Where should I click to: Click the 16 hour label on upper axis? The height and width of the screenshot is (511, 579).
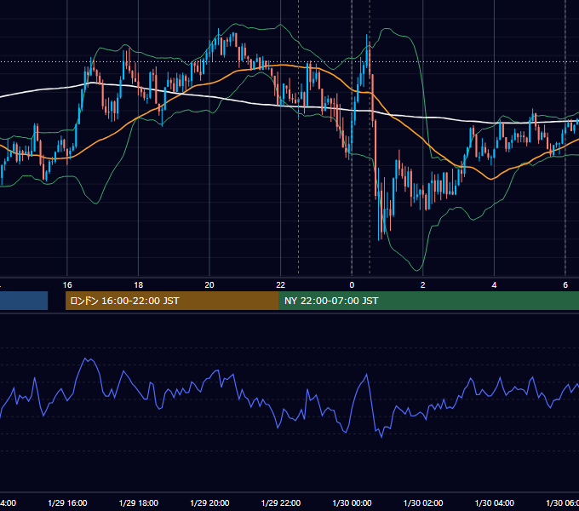point(67,285)
